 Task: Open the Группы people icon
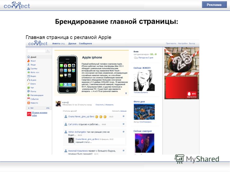point(28,69)
